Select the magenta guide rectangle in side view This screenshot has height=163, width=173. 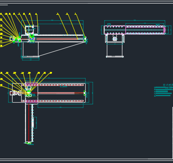[x=145, y=30]
